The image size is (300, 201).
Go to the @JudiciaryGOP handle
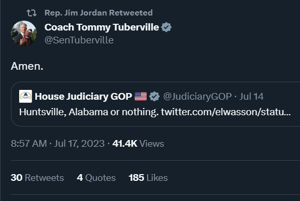click(x=197, y=97)
